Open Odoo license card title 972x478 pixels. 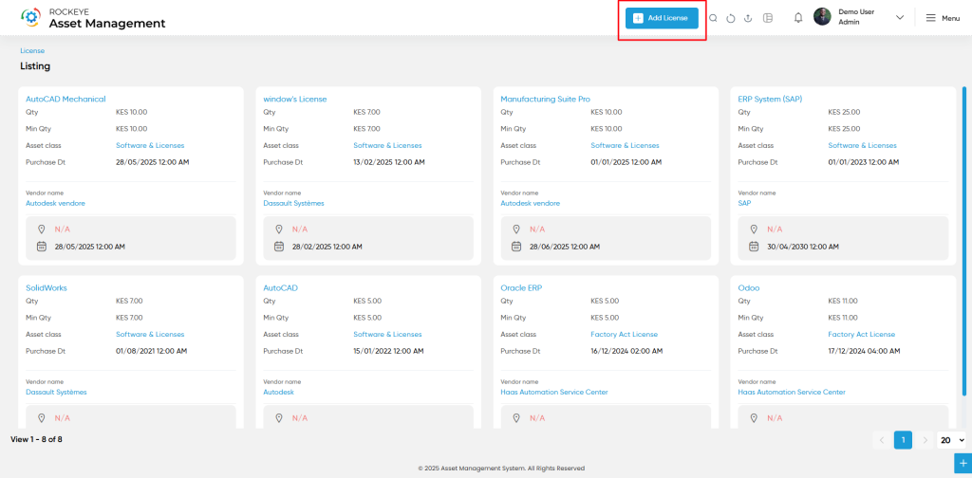pos(749,287)
